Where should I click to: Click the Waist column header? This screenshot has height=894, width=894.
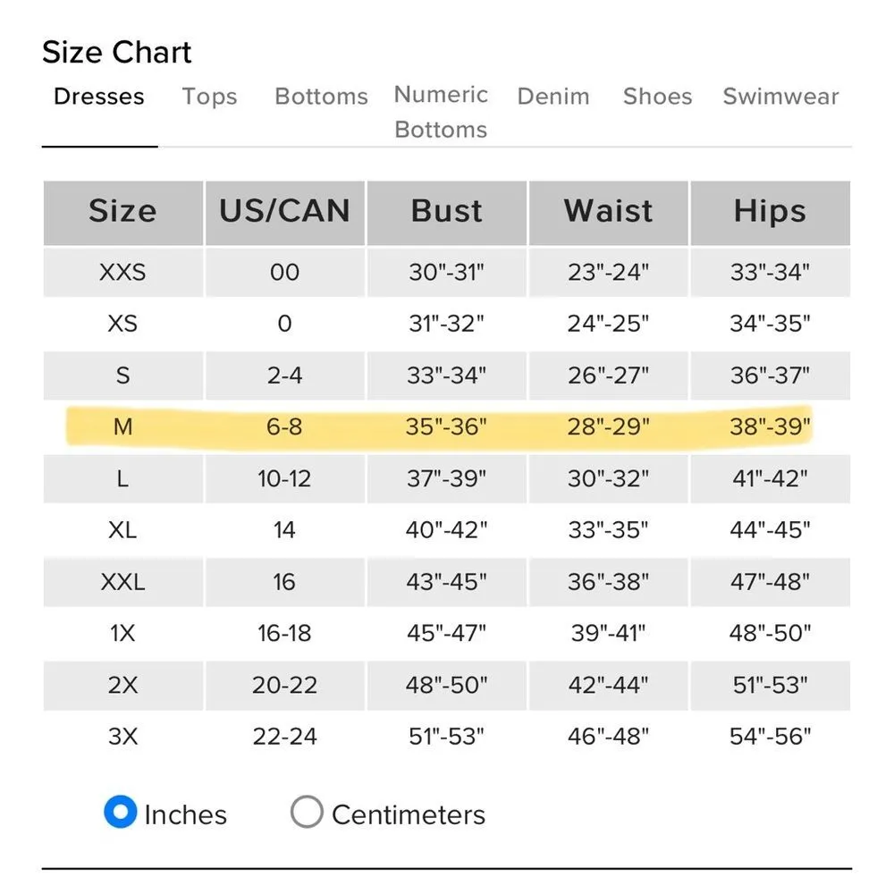click(x=608, y=212)
